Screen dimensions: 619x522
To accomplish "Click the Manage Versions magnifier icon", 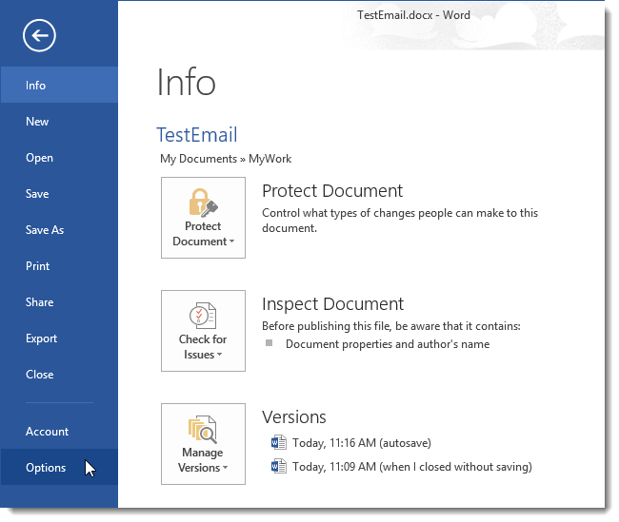I will pos(203,430).
